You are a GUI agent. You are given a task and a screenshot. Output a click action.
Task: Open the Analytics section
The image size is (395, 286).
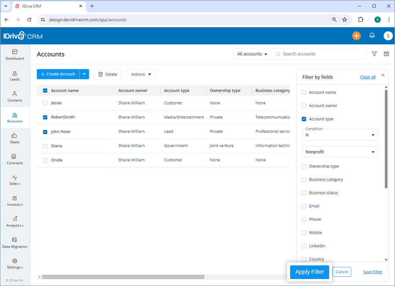[x=14, y=222]
